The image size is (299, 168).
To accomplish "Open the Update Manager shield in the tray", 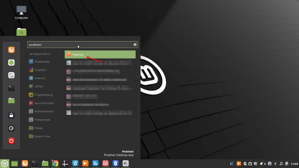I will (x=256, y=164).
